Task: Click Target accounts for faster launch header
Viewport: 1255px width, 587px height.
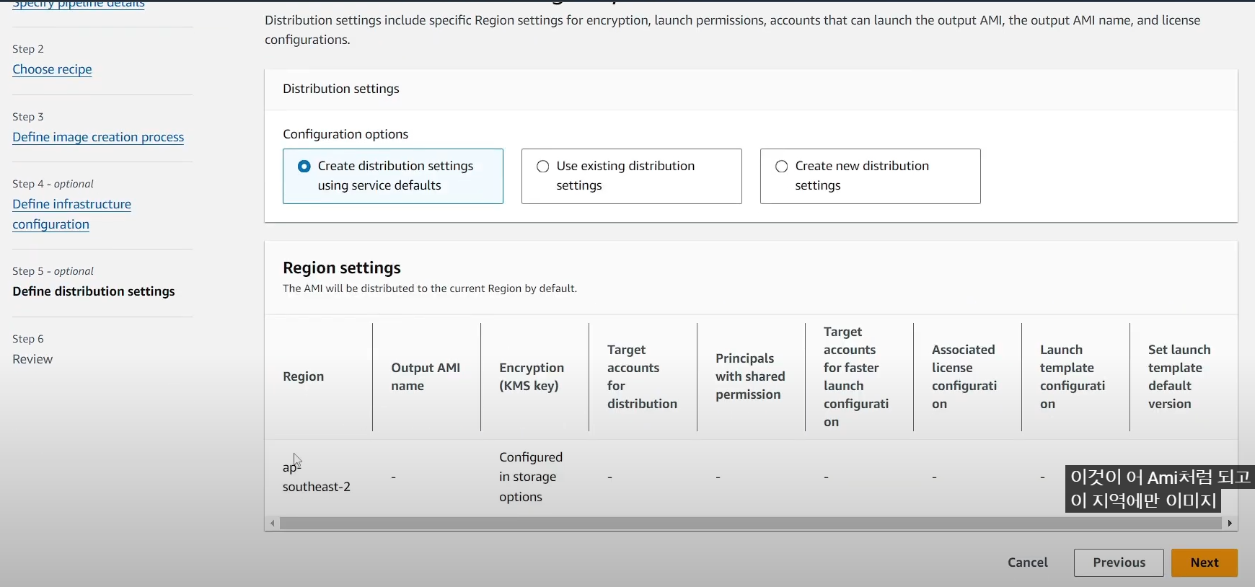Action: (856, 376)
